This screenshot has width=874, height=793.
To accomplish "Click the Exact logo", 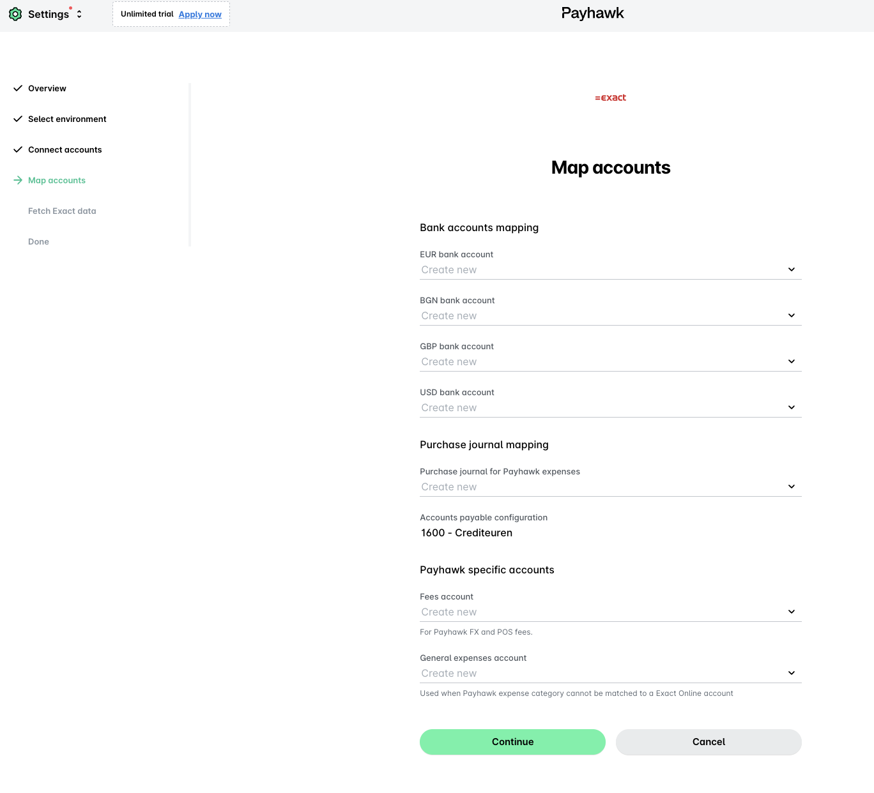I will pos(611,98).
